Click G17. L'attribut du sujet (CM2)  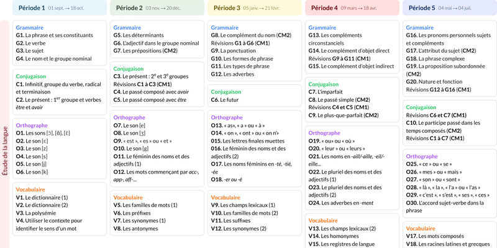[441, 51]
